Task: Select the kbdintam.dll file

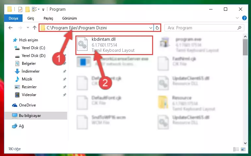Action: (114, 45)
